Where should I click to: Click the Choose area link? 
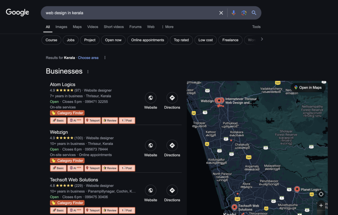click(88, 58)
